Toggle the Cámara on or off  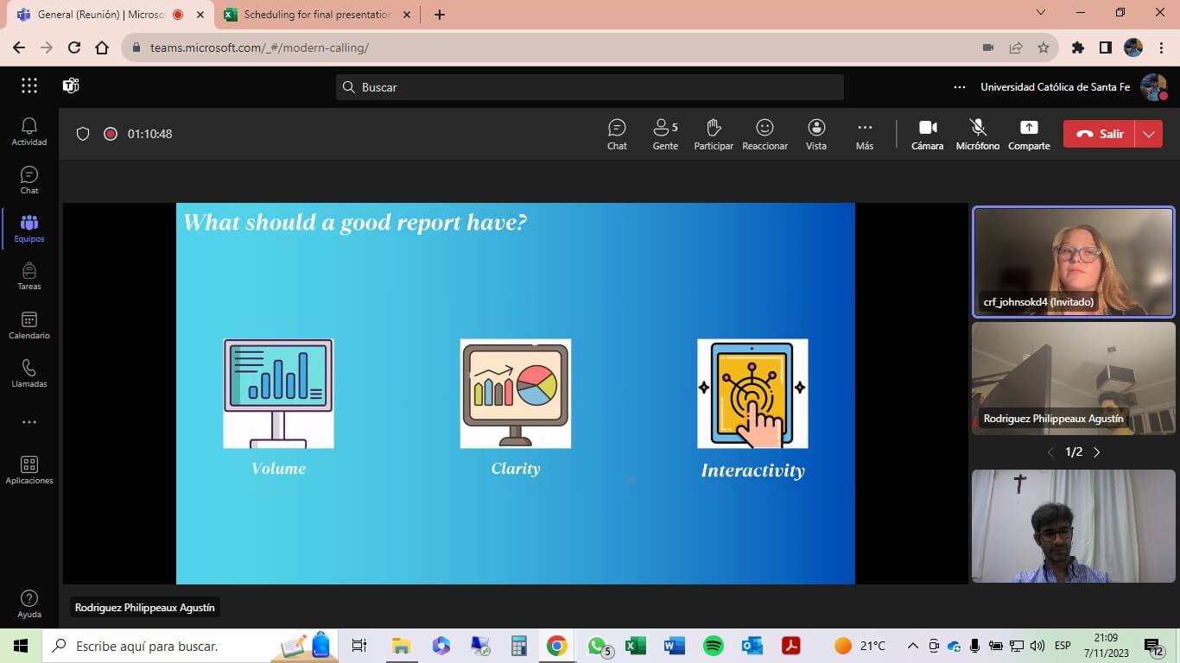point(928,134)
